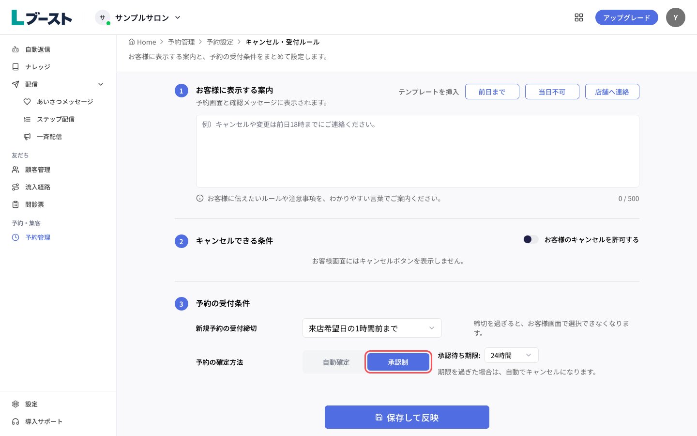Insert the 前日まで template

492,92
